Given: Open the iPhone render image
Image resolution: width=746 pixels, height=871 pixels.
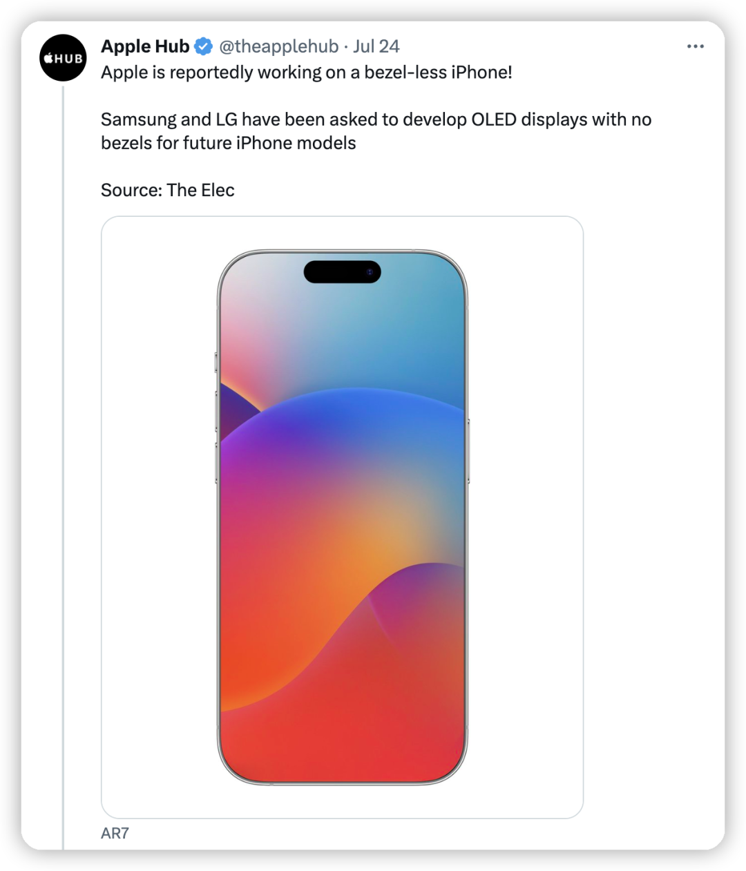Looking at the screenshot, I should click(x=343, y=517).
